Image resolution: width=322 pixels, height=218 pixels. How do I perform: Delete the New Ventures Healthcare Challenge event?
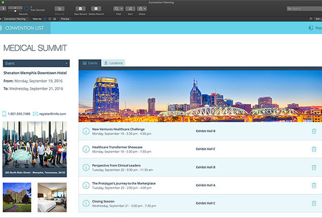pyautogui.click(x=314, y=131)
